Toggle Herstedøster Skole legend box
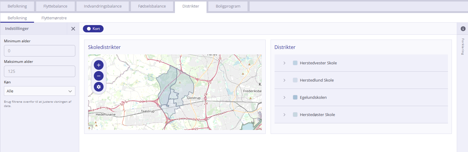This screenshot has height=152, width=468. click(x=295, y=115)
